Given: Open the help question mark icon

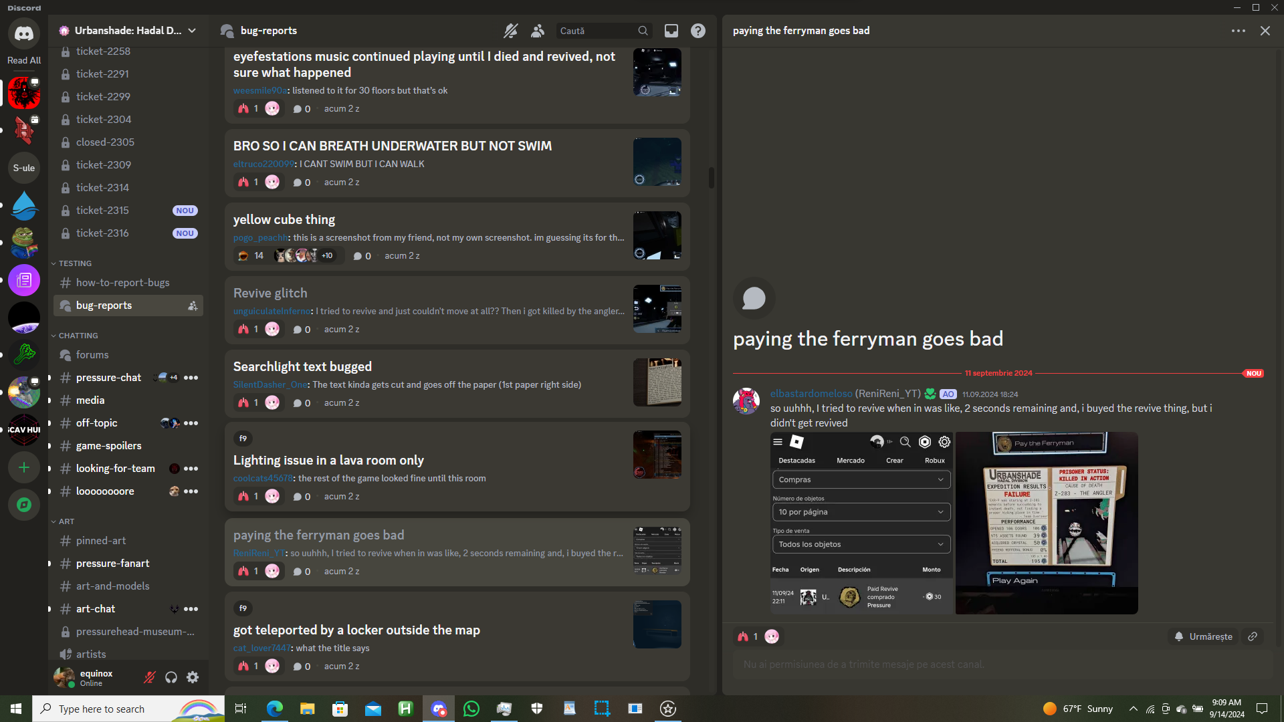Looking at the screenshot, I should [x=698, y=31].
